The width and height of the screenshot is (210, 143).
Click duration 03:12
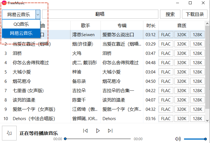pyautogui.click(x=150, y=34)
